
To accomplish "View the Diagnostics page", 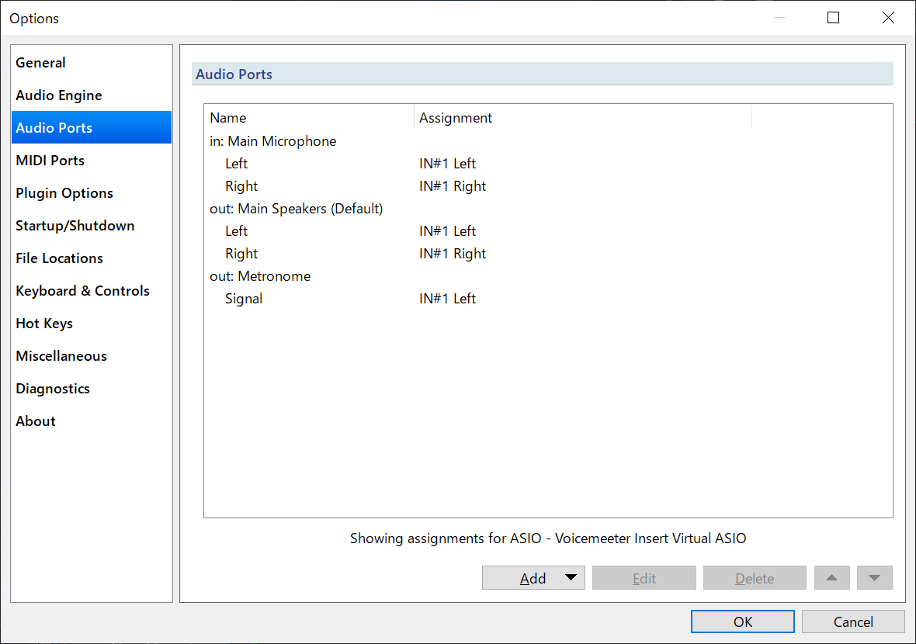I will click(x=53, y=389).
